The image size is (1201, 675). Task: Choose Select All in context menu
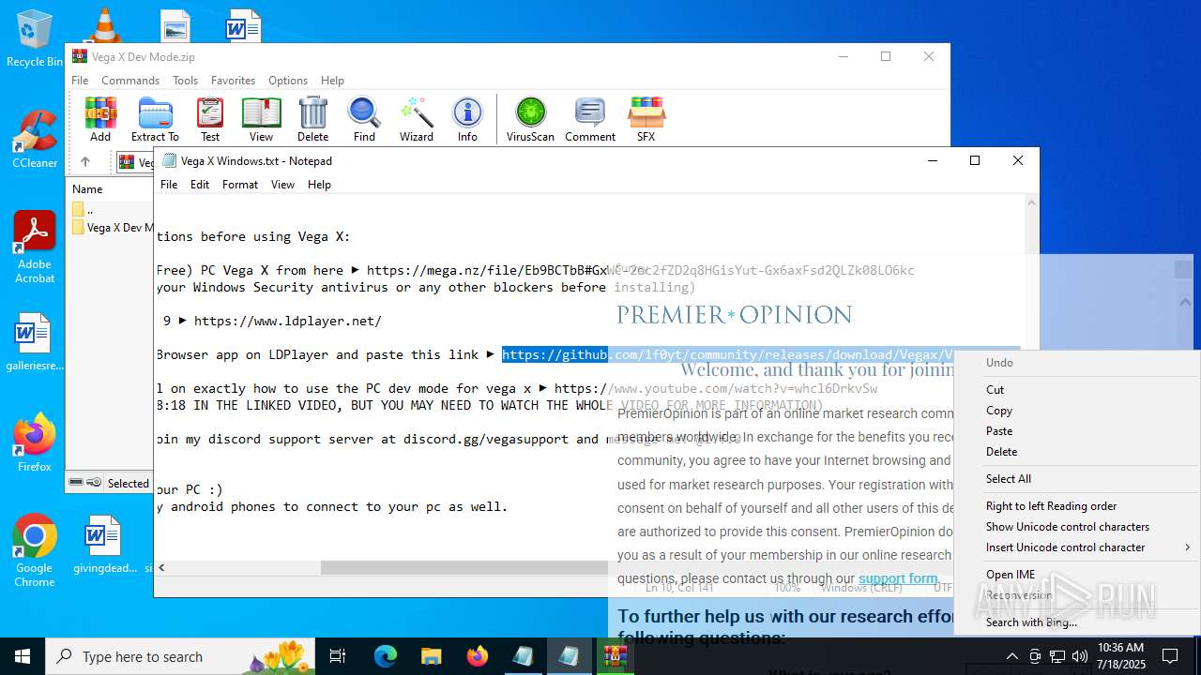click(x=1077, y=479)
